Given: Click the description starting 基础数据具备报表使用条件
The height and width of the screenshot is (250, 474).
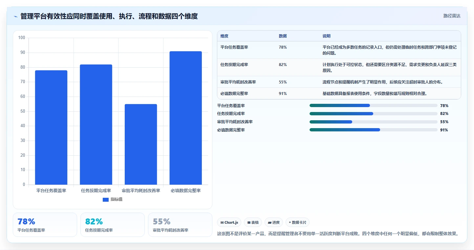Looking at the screenshot, I should [375, 94].
